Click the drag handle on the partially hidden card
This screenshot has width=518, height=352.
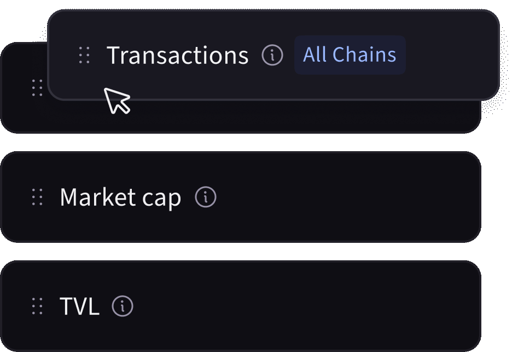pyautogui.click(x=37, y=87)
